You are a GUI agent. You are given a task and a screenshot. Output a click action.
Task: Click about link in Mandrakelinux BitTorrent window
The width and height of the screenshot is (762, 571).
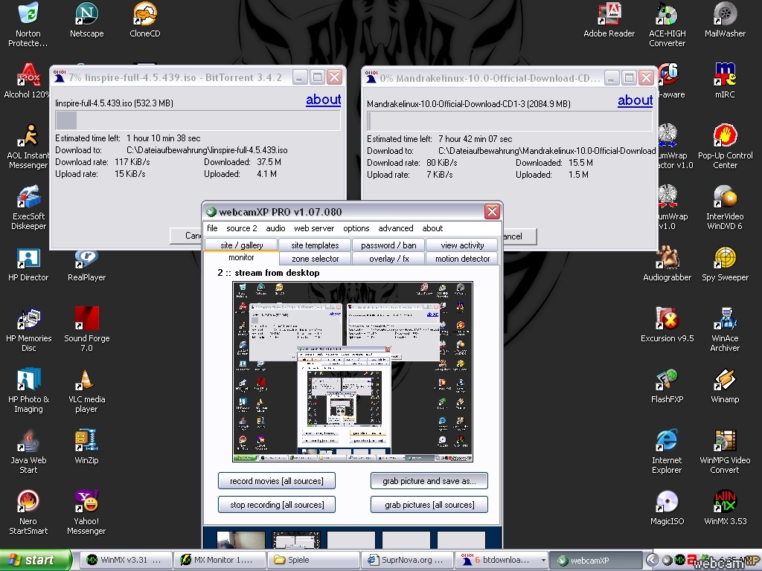click(635, 100)
